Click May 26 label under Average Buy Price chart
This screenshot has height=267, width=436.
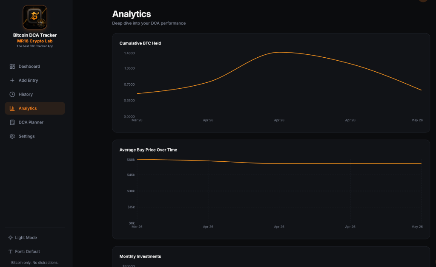pos(417,227)
